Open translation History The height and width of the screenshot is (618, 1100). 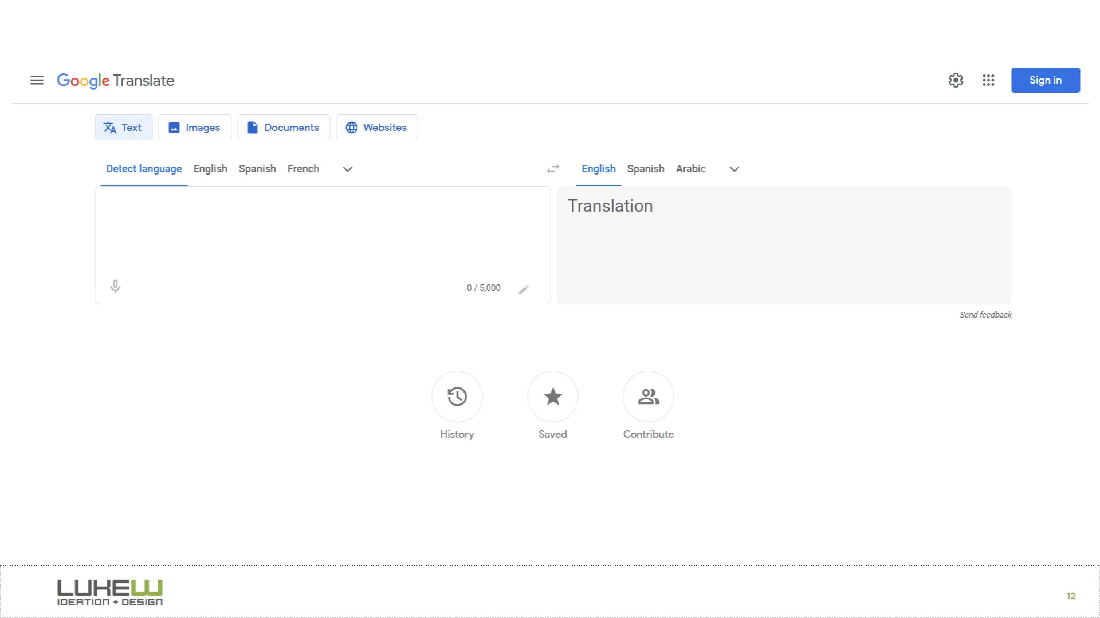(x=457, y=396)
